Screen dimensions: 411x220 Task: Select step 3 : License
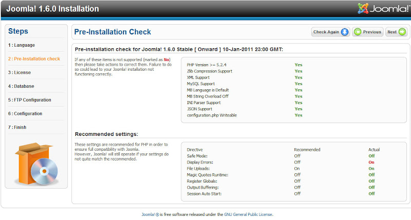20,72
